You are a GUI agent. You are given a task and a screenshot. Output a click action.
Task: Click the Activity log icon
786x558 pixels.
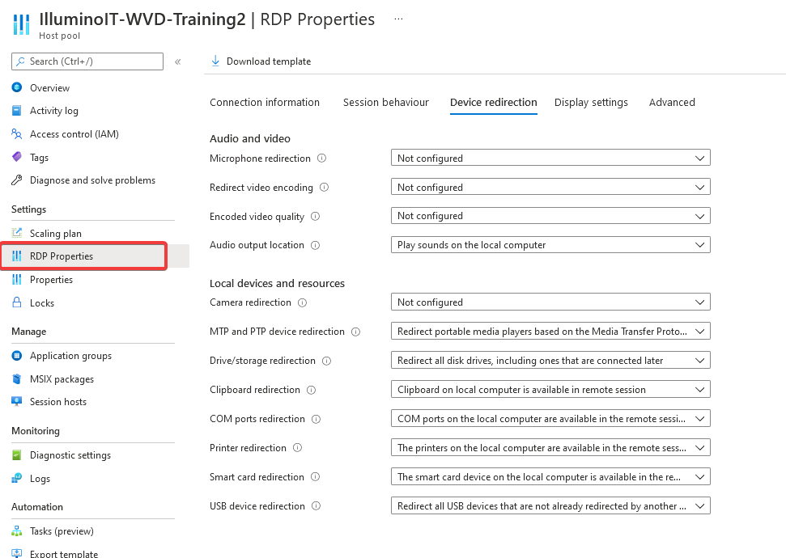click(16, 111)
